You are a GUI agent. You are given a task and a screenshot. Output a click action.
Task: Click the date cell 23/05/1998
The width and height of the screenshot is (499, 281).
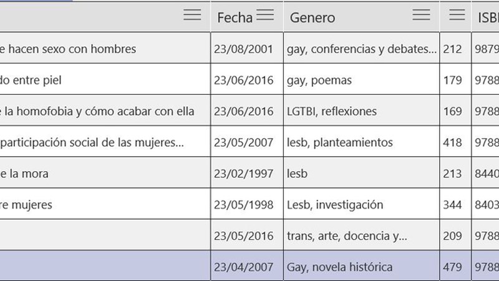243,205
